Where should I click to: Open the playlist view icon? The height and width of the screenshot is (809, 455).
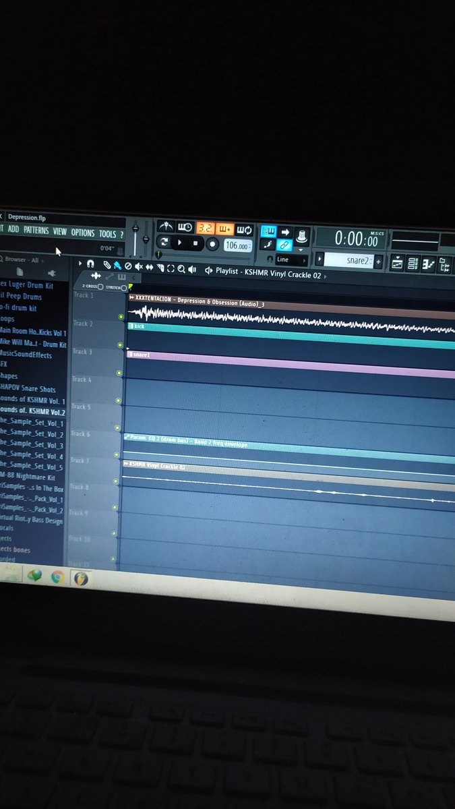pyautogui.click(x=398, y=264)
